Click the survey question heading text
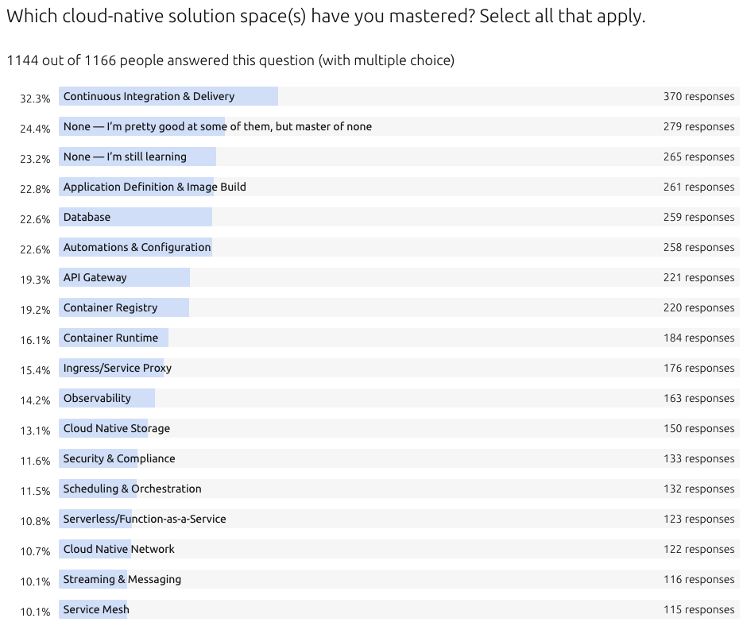This screenshot has width=743, height=622. tap(326, 17)
